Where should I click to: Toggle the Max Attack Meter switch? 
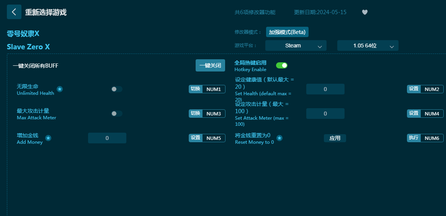117,114
